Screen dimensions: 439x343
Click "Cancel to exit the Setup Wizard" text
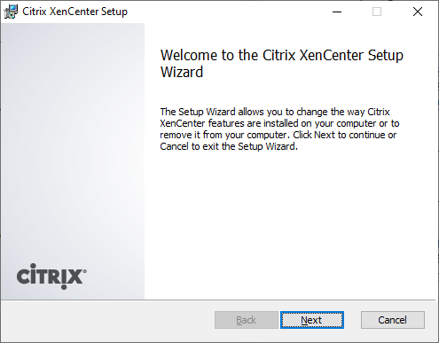coord(228,146)
